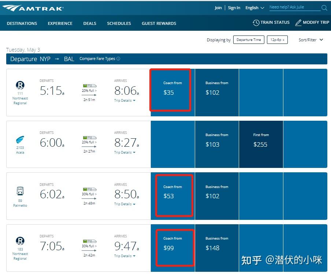The height and width of the screenshot is (274, 331).
Task: Open the 20% full details for Acela 2103
Action: pos(89,142)
